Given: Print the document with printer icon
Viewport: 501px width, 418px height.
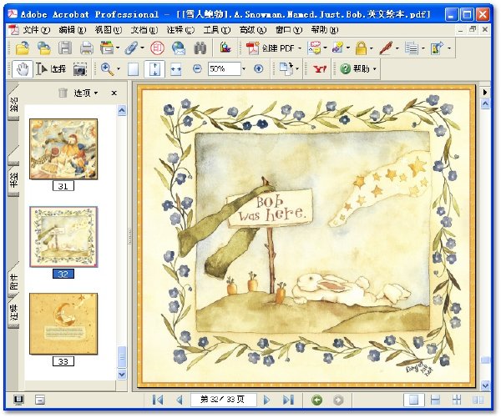Looking at the screenshot, I should click(87, 48).
